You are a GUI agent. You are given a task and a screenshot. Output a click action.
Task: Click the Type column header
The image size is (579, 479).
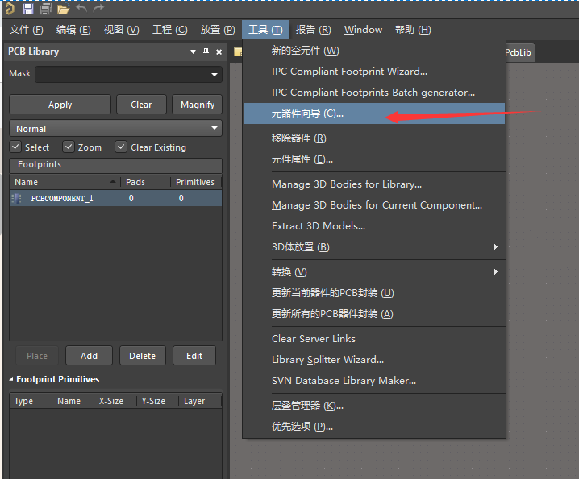31,401
